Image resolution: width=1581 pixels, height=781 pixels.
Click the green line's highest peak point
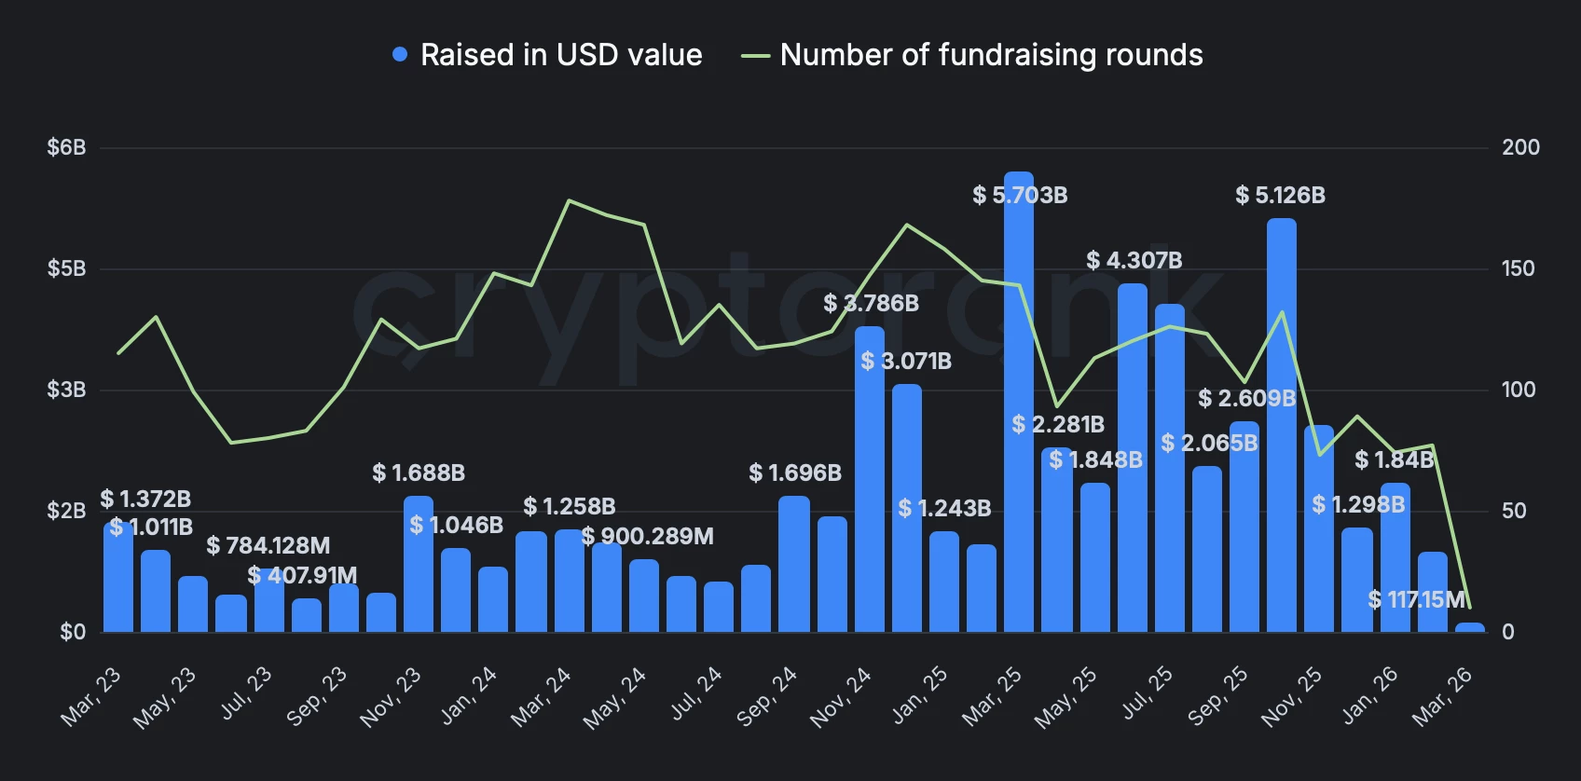[569, 200]
